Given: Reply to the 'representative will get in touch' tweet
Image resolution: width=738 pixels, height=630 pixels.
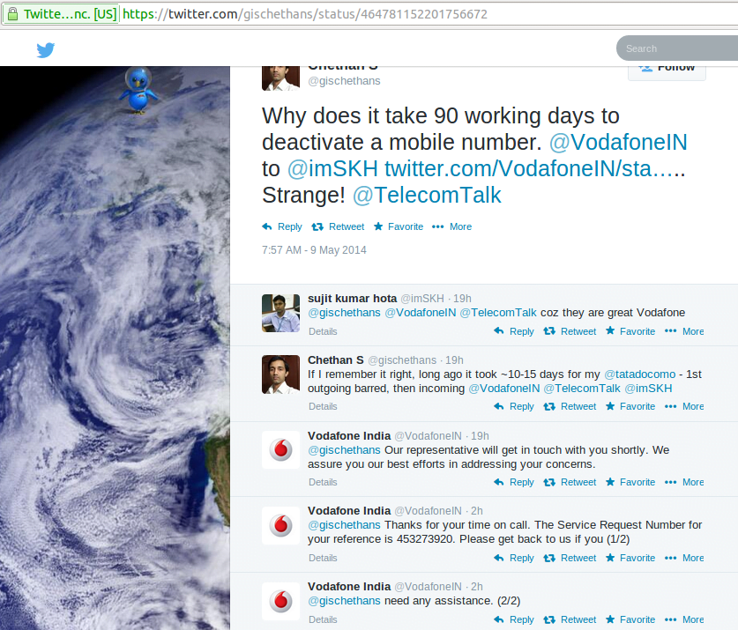Looking at the screenshot, I should pyautogui.click(x=514, y=482).
